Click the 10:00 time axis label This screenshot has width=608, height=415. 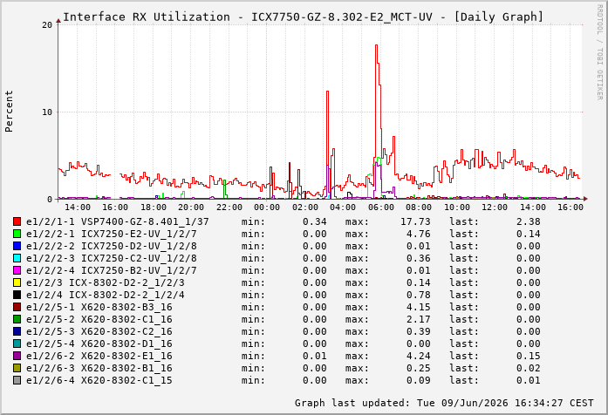457,207
